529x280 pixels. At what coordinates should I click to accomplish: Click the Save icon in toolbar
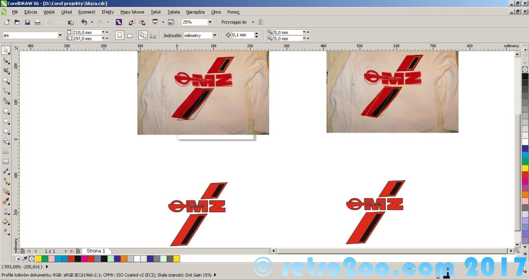(x=27, y=22)
